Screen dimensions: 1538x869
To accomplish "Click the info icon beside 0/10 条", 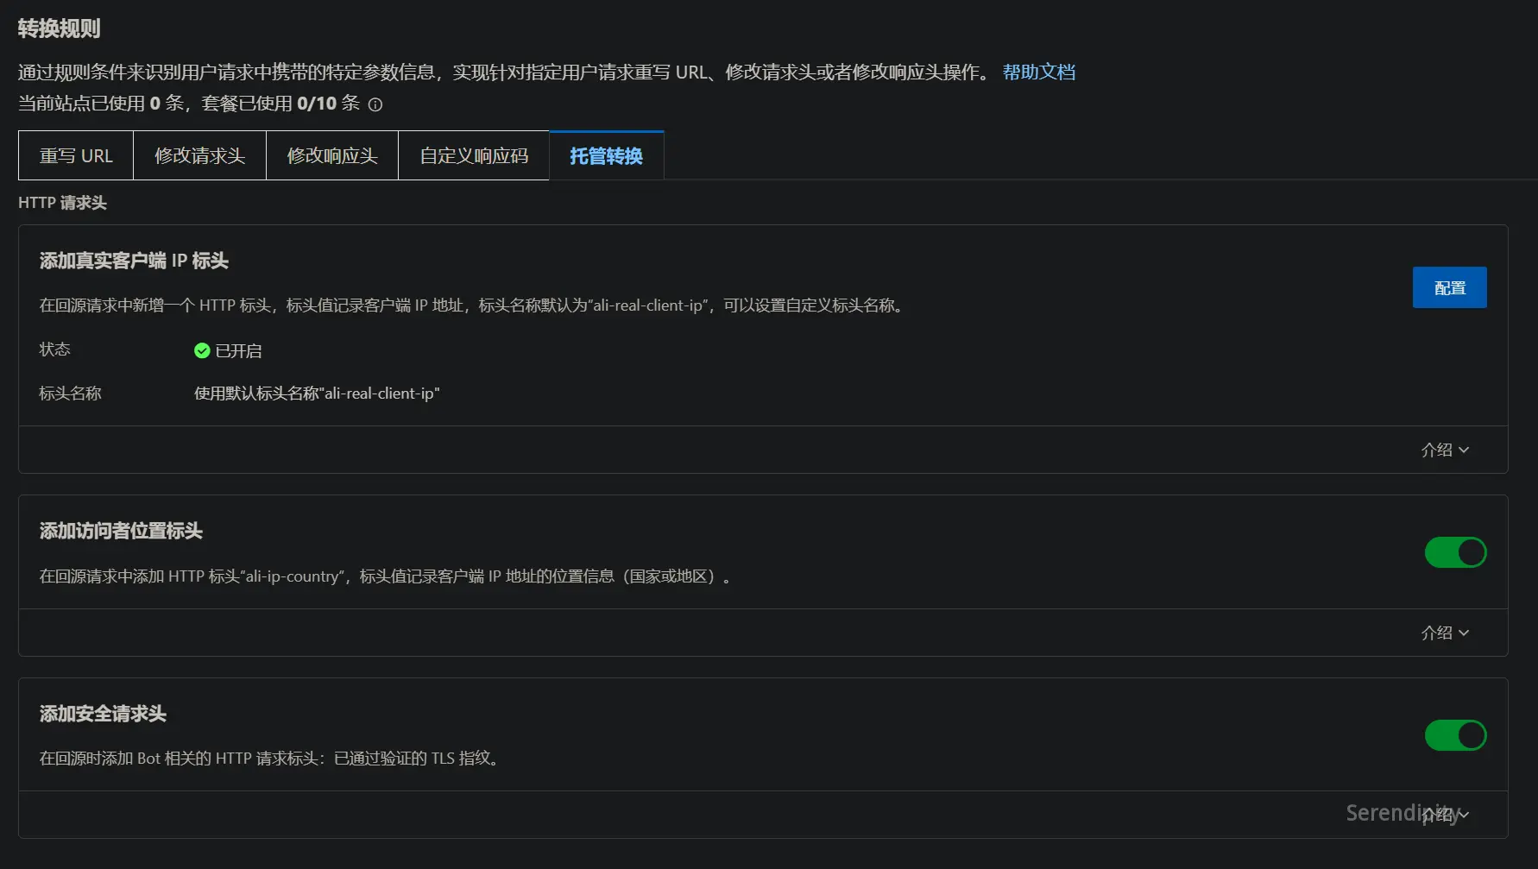I will (375, 104).
